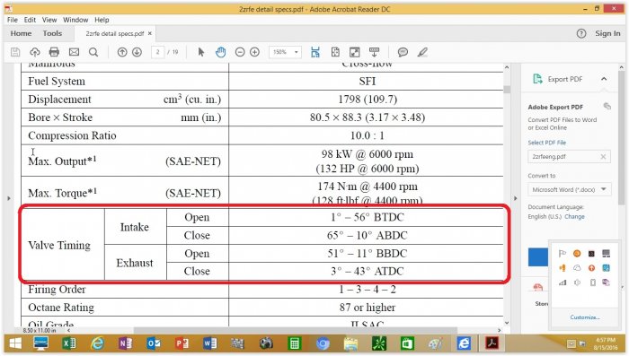629x356 pixels.
Task: Go to previous page with up arrow
Action: (122, 52)
